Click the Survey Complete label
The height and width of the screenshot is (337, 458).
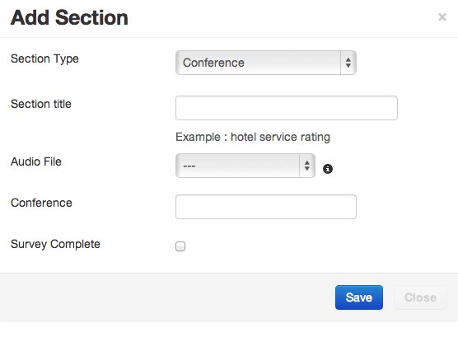[55, 245]
